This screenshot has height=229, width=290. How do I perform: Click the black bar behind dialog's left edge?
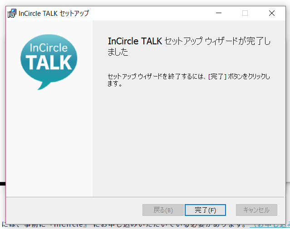coord(3,184)
